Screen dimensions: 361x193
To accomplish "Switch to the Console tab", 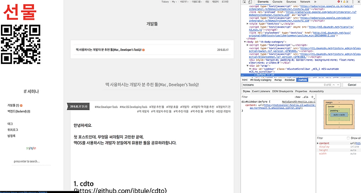I will tap(277, 1).
